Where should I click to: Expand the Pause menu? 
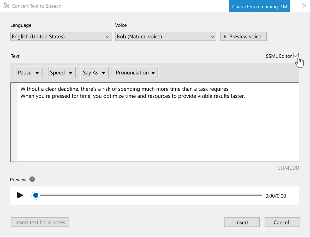(29, 73)
